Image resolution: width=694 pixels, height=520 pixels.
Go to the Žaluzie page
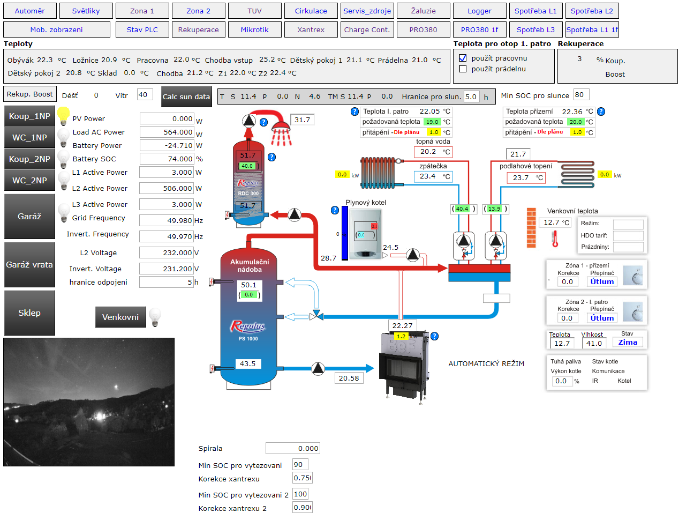coord(423,11)
